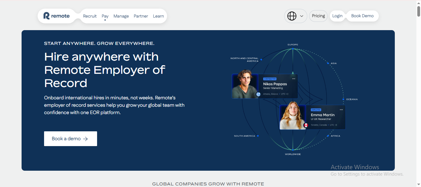Open the options menu on Nikos Pappas card
Screen dimensions: 421x187
pos(294,79)
